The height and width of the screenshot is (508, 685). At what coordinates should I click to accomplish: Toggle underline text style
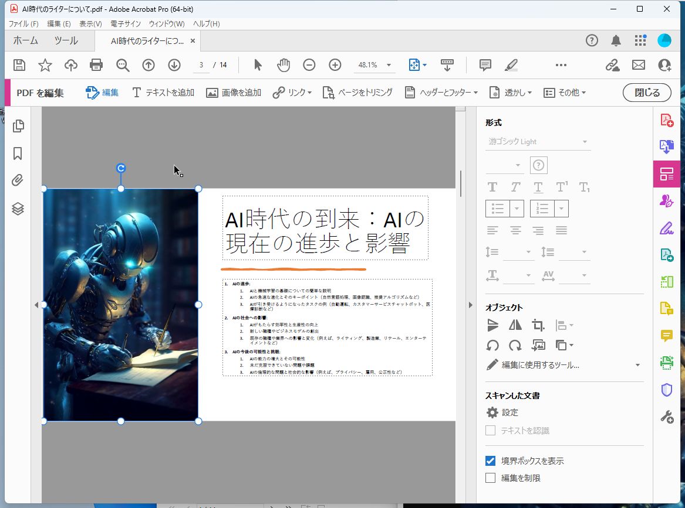(538, 187)
